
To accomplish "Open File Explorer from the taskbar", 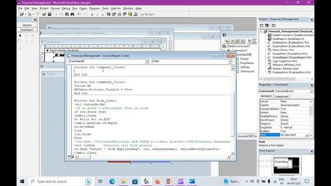I will pyautogui.click(x=124, y=181).
